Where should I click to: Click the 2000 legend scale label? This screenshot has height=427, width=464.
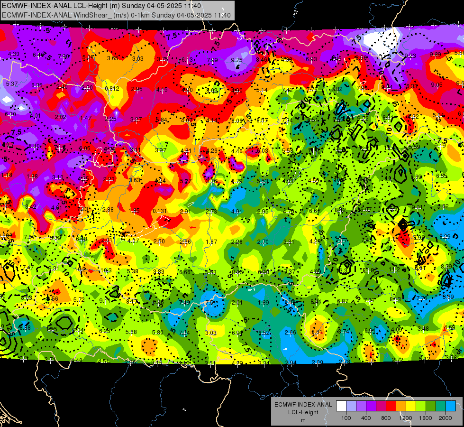[446, 418]
